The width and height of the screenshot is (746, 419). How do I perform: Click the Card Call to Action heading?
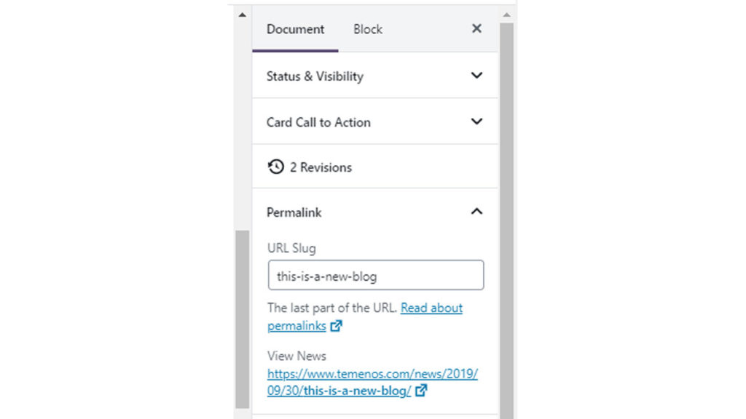point(318,122)
